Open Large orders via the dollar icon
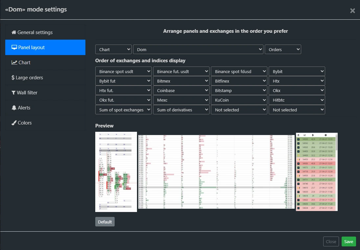360x250 pixels. pos(13,77)
